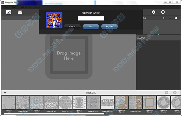Select the Design 11 Square preset thumbnail

coord(150,102)
